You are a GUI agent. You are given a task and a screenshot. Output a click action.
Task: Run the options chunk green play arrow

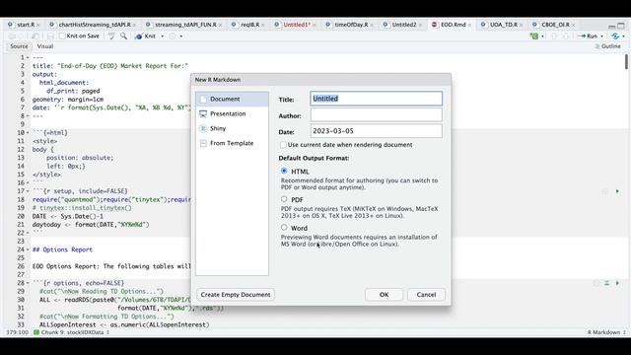617,283
